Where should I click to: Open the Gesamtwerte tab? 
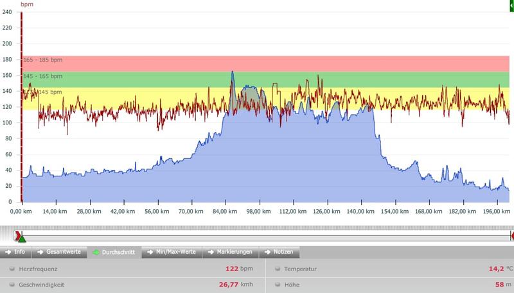tap(60, 252)
